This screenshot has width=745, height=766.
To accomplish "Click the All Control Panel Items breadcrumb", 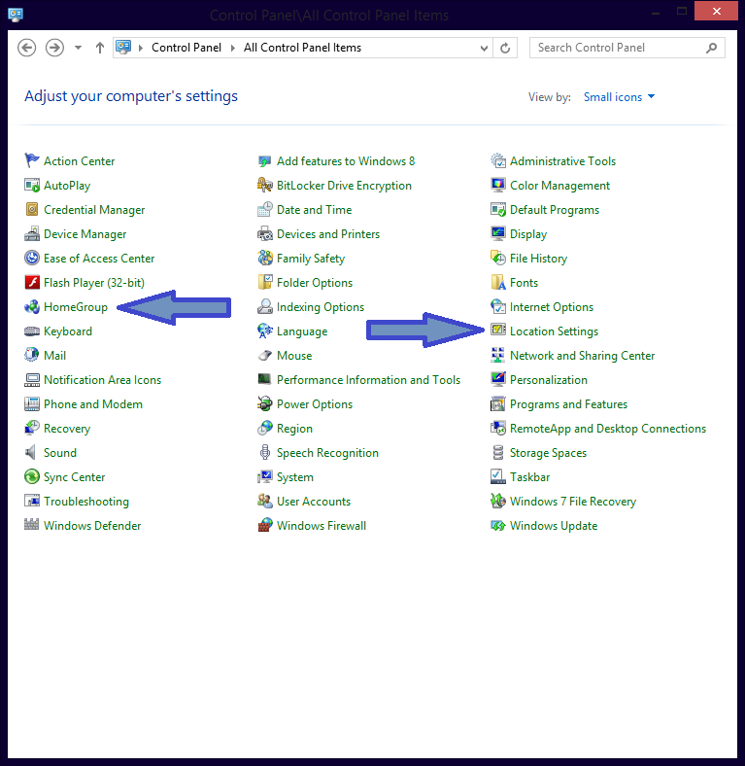I will coord(303,48).
